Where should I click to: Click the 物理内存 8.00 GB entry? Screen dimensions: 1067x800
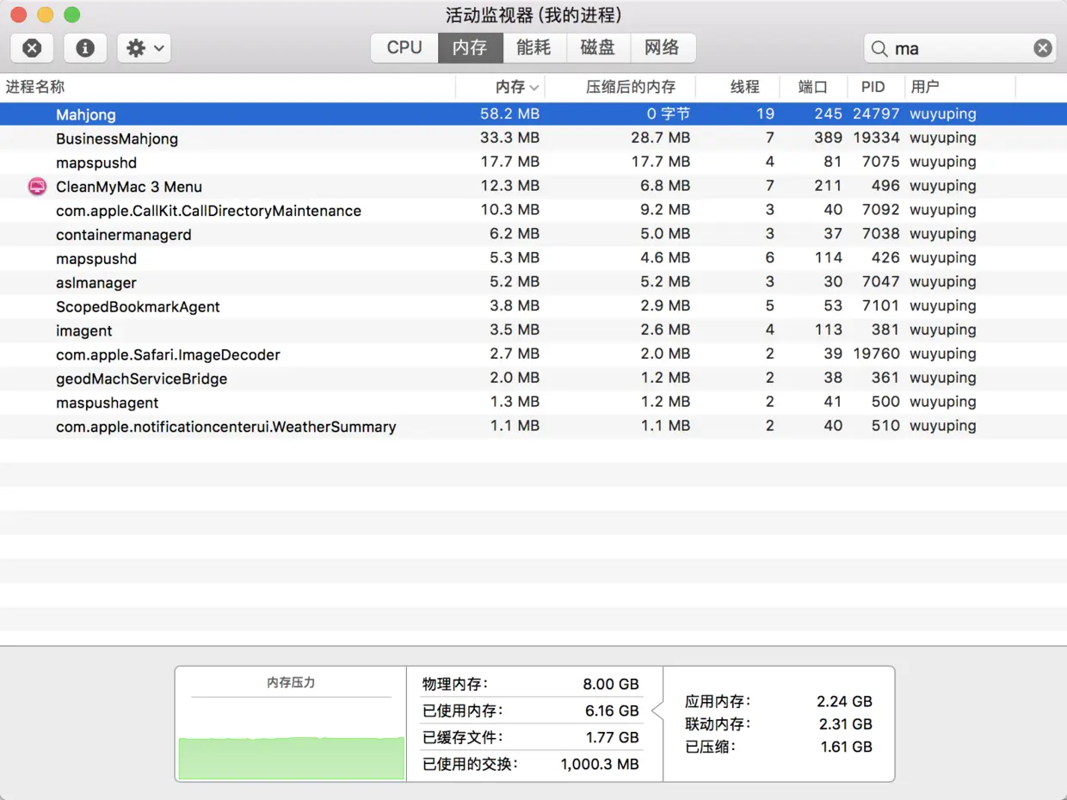530,684
